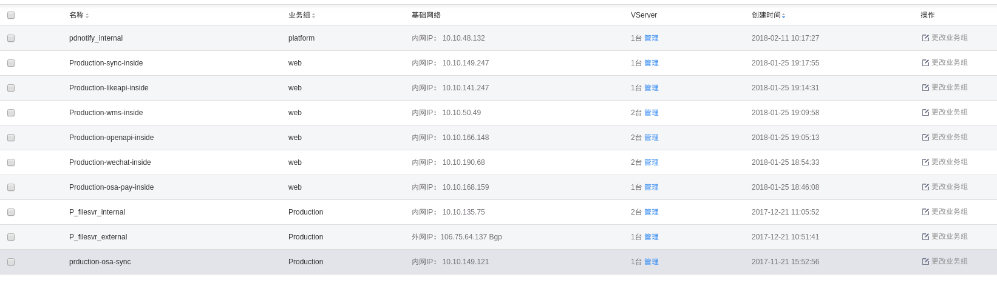Image resolution: width=997 pixels, height=300 pixels.
Task: Click edit icon for P_filesvr_internal row
Action: (925, 212)
